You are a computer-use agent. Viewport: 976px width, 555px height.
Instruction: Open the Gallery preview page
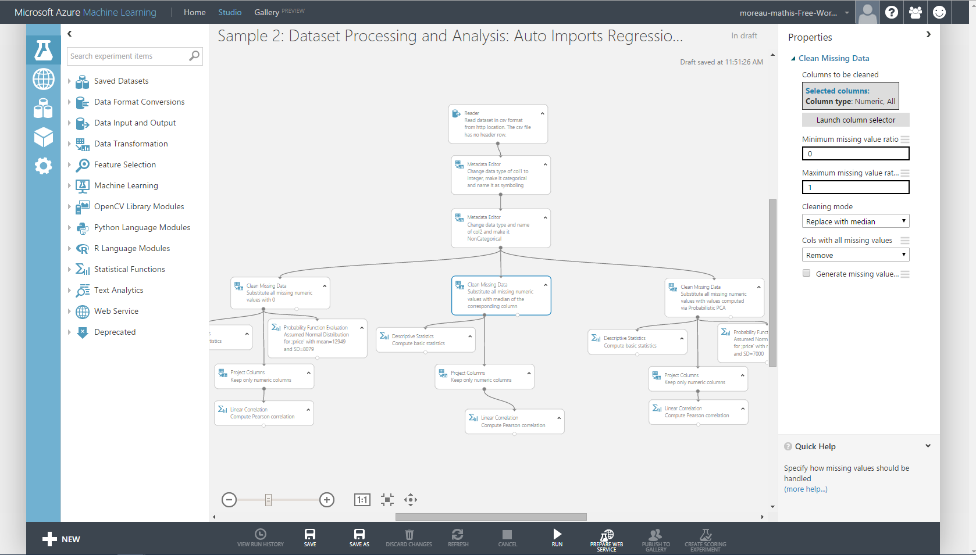[268, 12]
